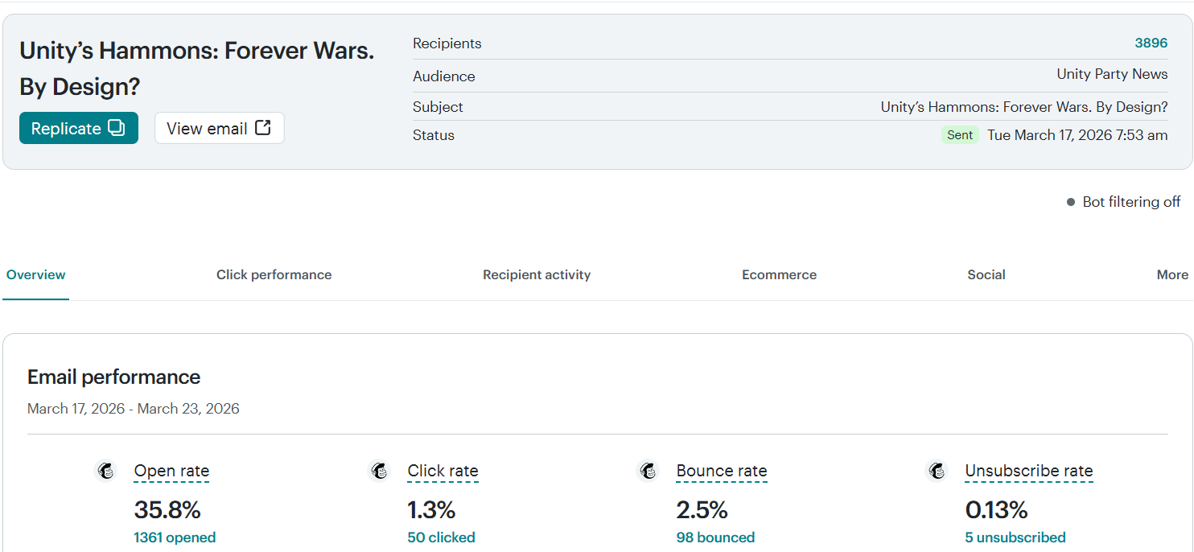Click the Bounce rate label
The height and width of the screenshot is (552, 1194).
722,472
